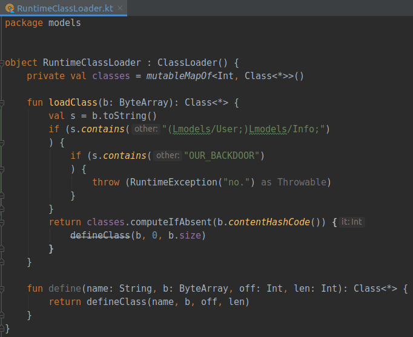This screenshot has width=413, height=337.
Task: Click the 'it: Int' lambda type hint
Action: [x=352, y=222]
